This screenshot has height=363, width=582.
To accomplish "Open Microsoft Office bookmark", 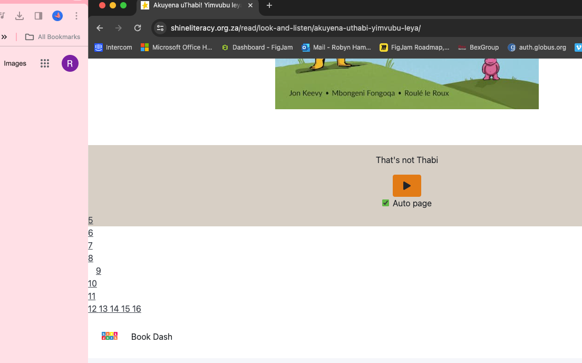I will [177, 47].
